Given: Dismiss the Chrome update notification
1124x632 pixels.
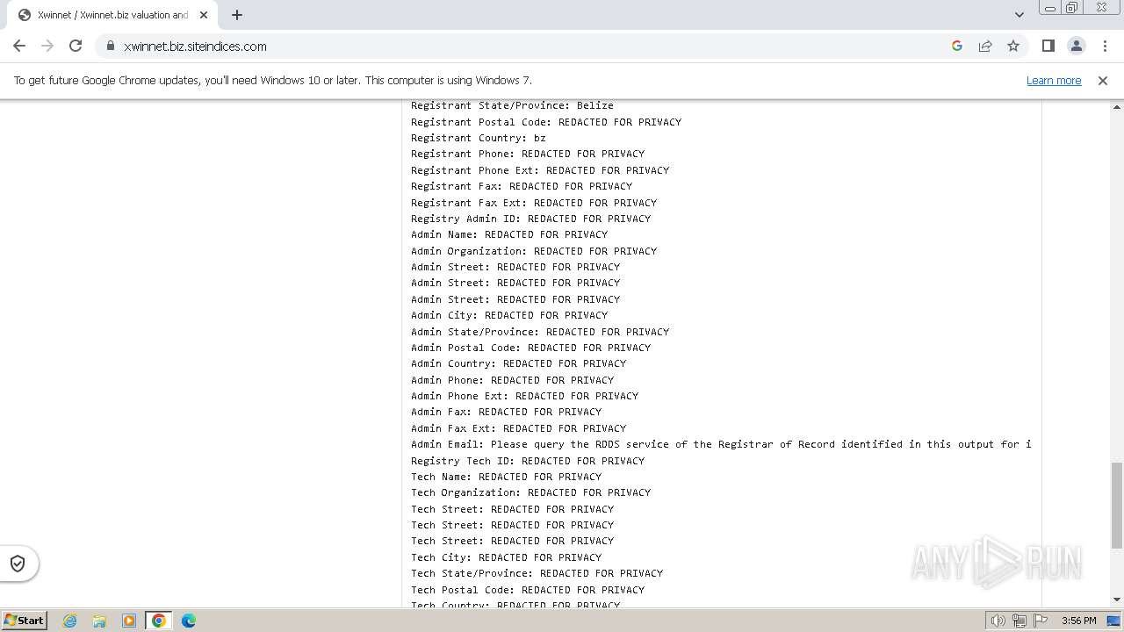Looking at the screenshot, I should [x=1103, y=80].
